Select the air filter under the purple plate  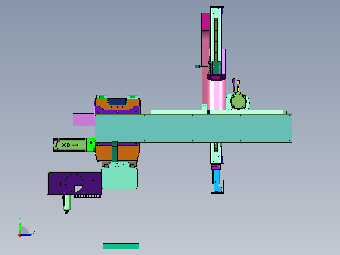(67, 204)
